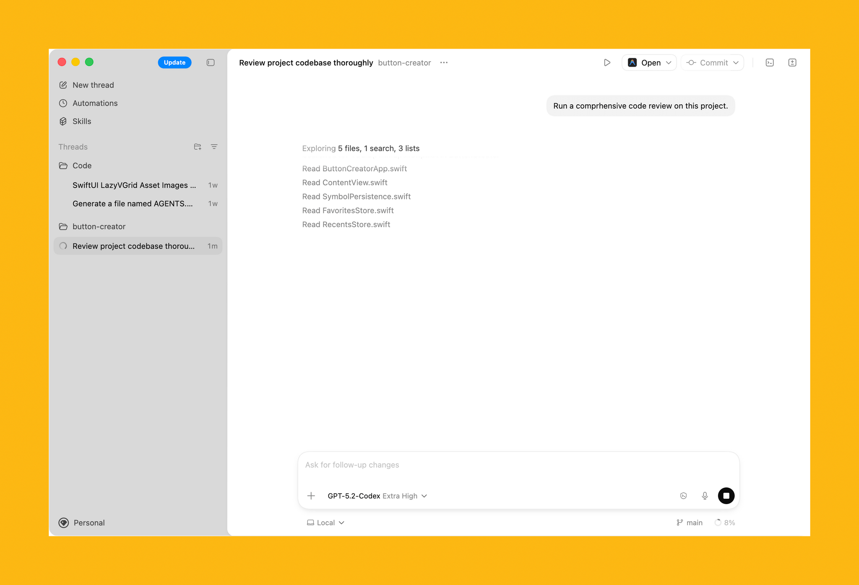Select Automations in the sidebar
859x585 pixels.
[95, 103]
